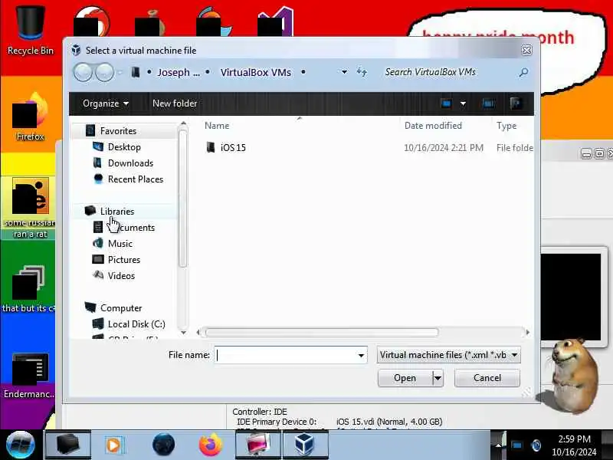The image size is (613, 460).
Task: Open help via toolbar help icon
Action: coord(515,103)
